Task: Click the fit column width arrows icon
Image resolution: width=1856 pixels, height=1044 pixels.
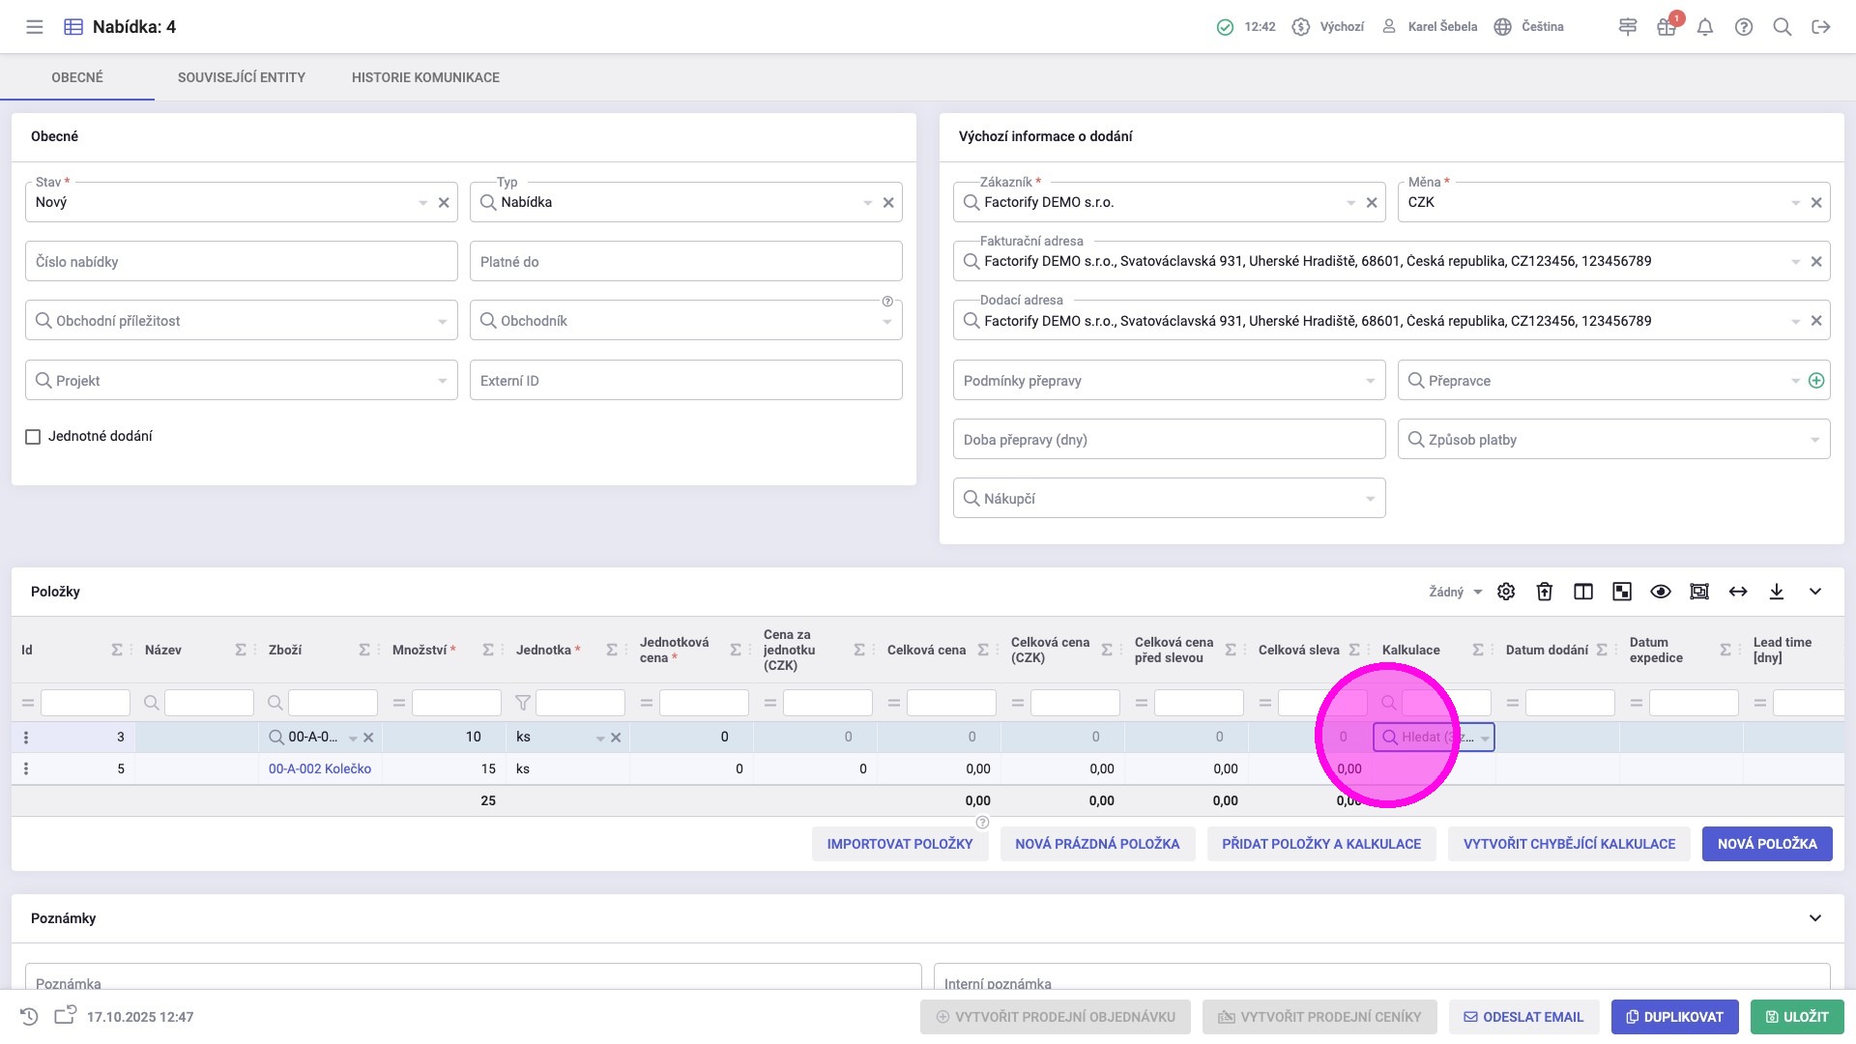Action: click(1738, 592)
